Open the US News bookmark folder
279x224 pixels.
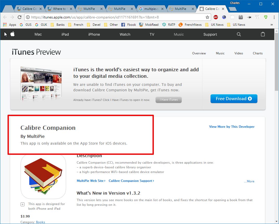pos(236,25)
